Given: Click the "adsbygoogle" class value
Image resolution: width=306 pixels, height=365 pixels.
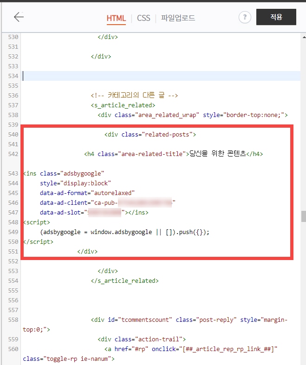Looking at the screenshot, I should click(x=82, y=174).
